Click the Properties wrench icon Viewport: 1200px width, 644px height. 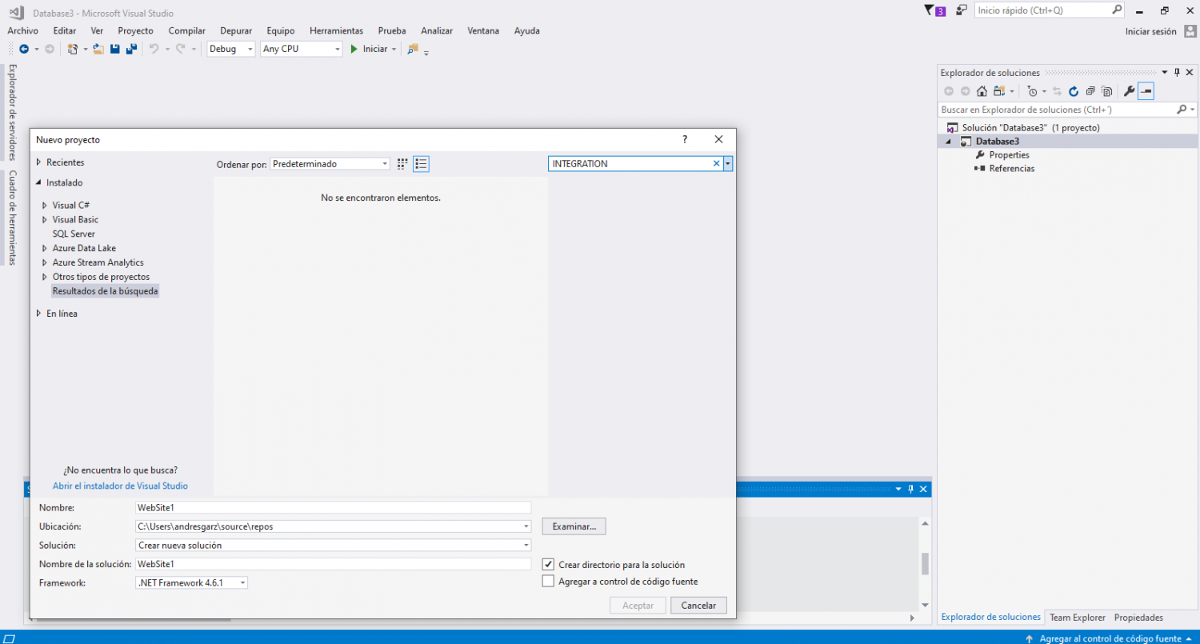[1130, 91]
